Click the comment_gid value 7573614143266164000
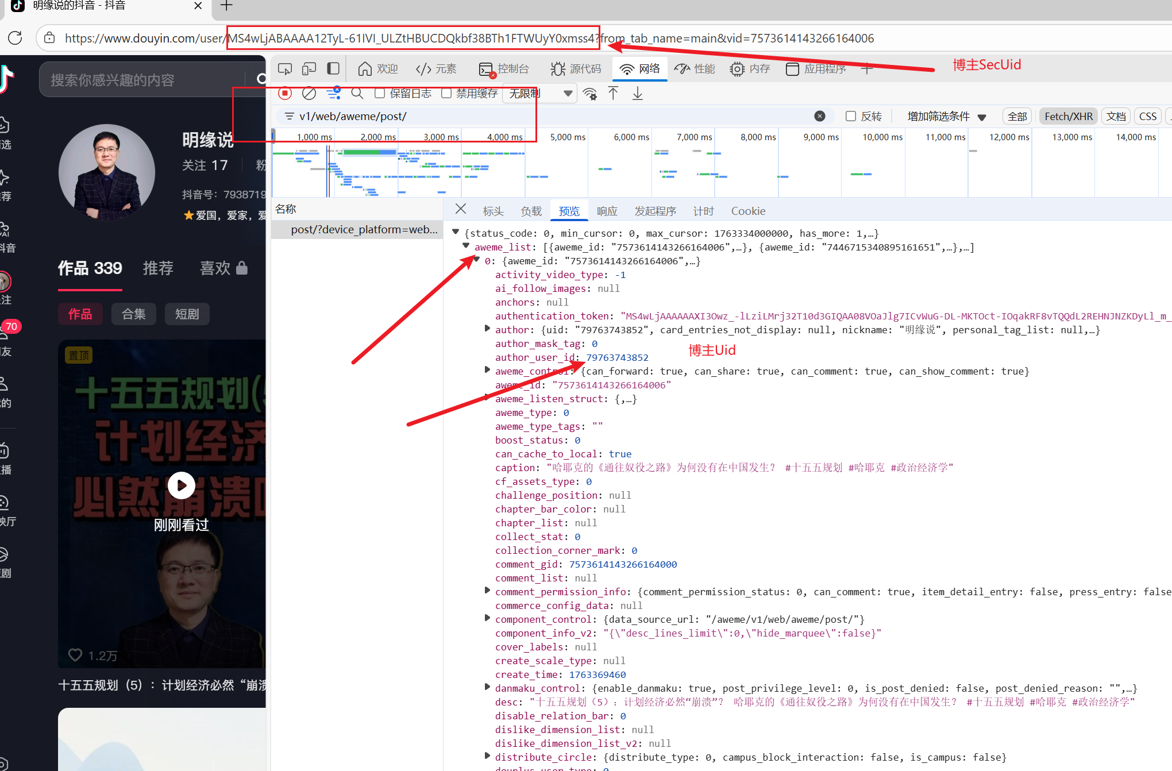The image size is (1172, 771). pos(623,564)
